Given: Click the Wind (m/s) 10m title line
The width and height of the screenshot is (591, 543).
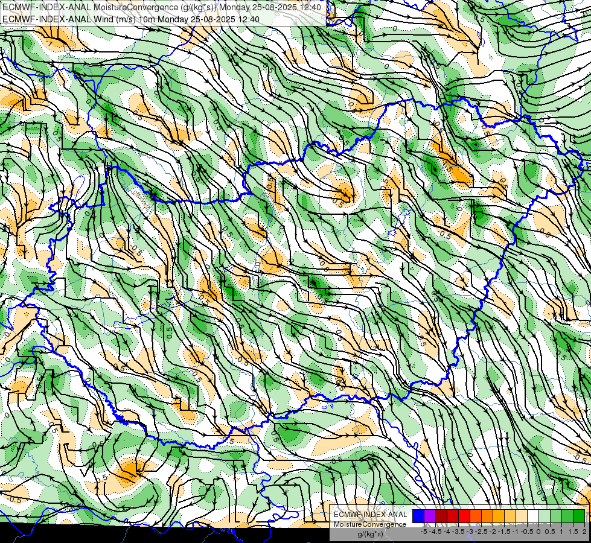Looking at the screenshot, I should tap(131, 19).
